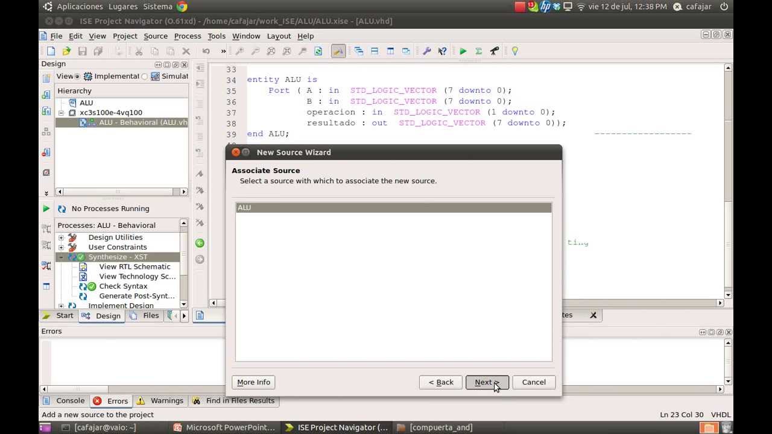Switch to the Warnings tab
This screenshot has width=772, height=434.
pos(160,401)
